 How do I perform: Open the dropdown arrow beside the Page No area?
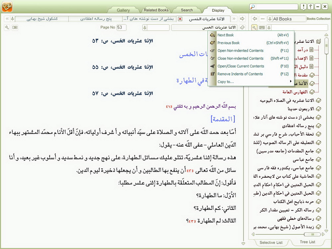pyautogui.click(x=145, y=27)
